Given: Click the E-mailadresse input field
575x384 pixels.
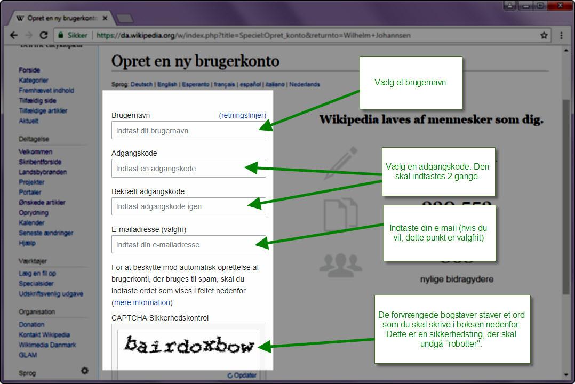Looking at the screenshot, I should [x=188, y=245].
